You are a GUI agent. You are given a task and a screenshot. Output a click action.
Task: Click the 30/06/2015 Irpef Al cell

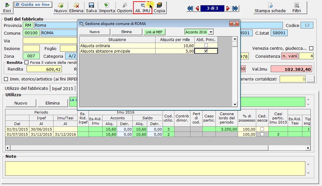point(41,129)
